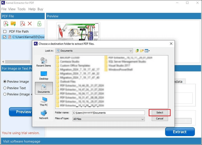202x145 pixels.
Task: Select the Preview (Image + Text) radio option
Action: click(x=5, y=94)
